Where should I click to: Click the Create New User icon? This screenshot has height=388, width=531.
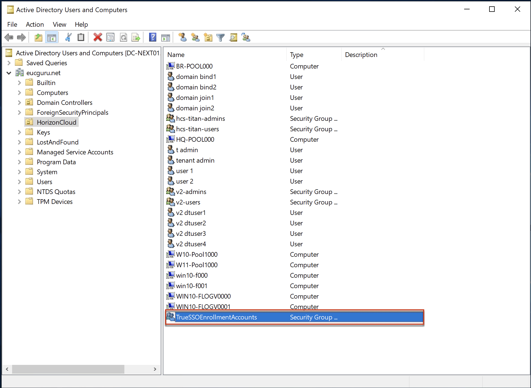[182, 37]
